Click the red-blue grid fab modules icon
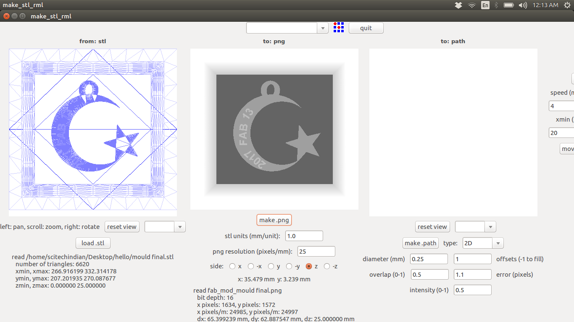This screenshot has width=574, height=322. 339,28
